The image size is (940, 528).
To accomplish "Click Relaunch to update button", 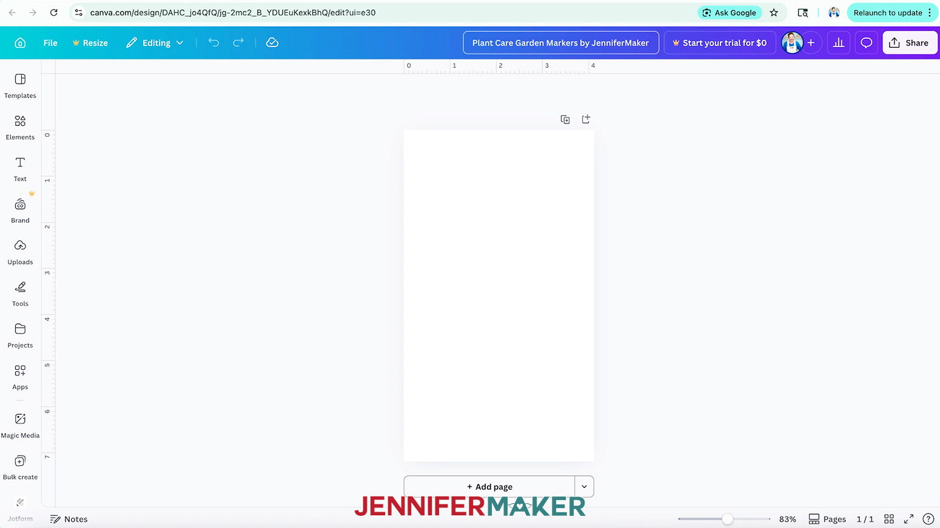I will (x=891, y=13).
